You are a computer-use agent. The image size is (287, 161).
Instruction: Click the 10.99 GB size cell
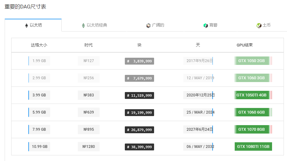[x=39, y=147]
